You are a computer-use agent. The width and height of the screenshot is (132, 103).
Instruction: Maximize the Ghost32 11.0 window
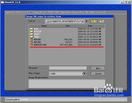(125, 2)
